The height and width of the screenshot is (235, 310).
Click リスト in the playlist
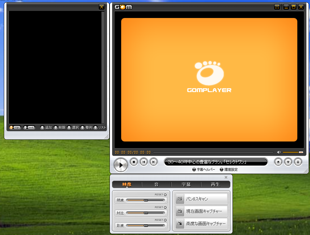[x=100, y=127]
